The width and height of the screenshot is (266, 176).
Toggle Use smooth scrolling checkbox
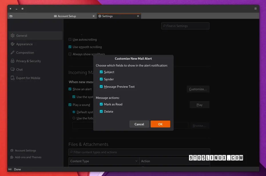pyautogui.click(x=70, y=47)
